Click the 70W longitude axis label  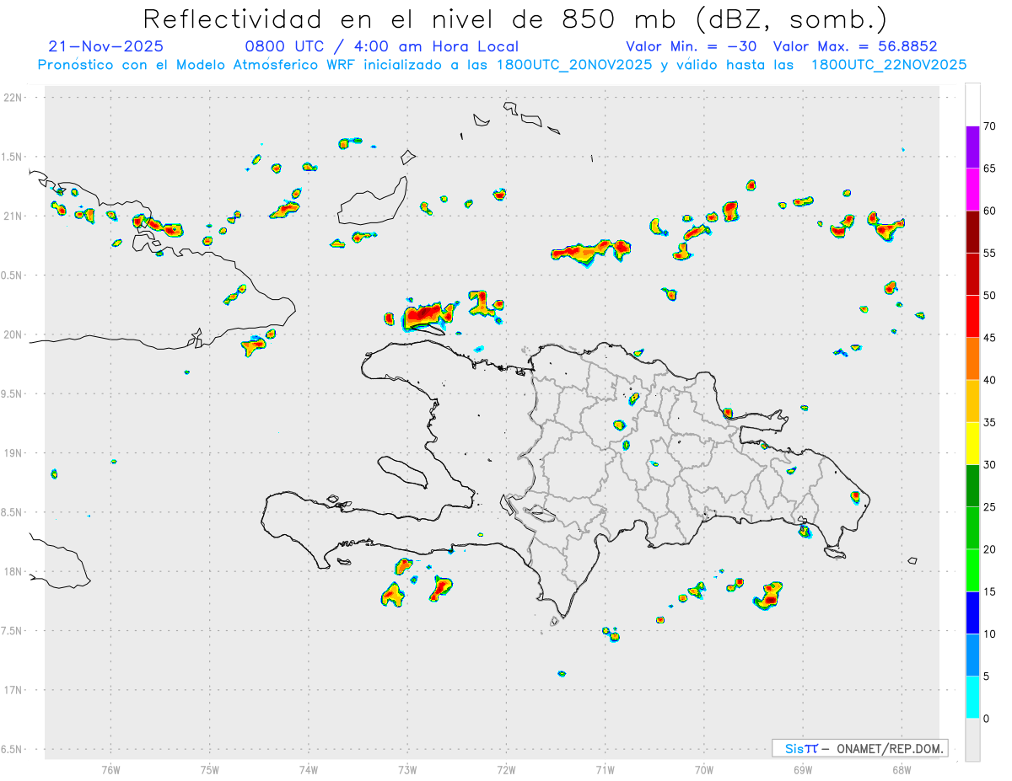pyautogui.click(x=704, y=770)
